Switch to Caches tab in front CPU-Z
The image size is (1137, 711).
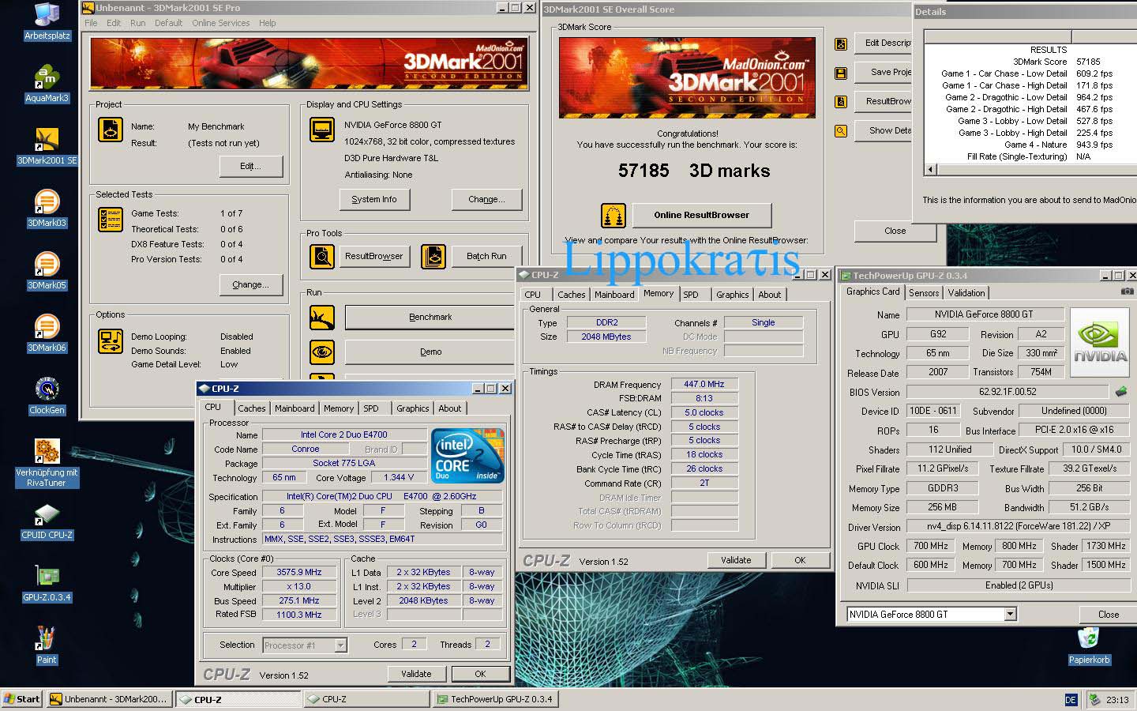pos(251,408)
